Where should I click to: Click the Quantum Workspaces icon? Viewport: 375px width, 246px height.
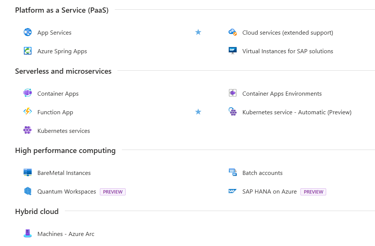pos(28,191)
